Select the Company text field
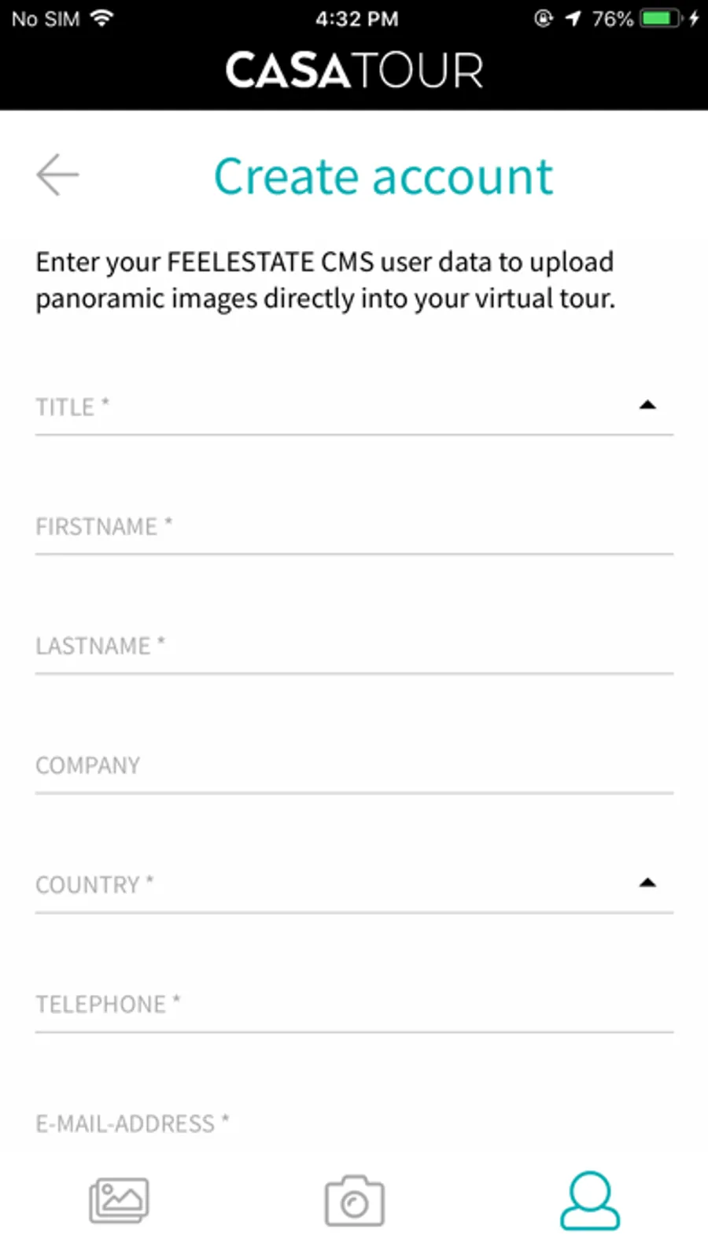This screenshot has height=1257, width=708. 354,765
